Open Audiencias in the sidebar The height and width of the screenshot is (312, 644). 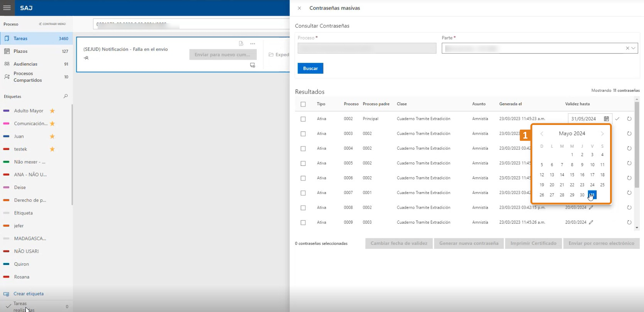[x=36, y=64]
